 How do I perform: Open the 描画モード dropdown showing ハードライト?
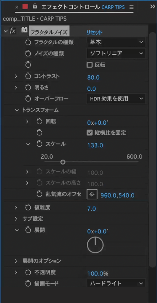[x=116, y=283]
